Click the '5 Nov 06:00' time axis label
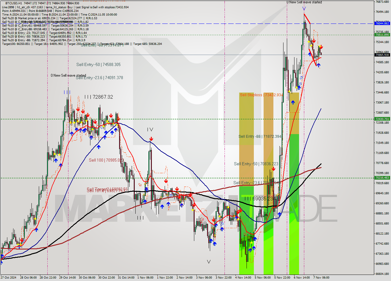391x281 pixels. point(263,278)
